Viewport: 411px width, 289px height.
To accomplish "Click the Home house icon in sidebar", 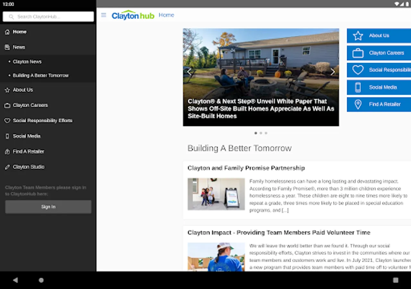I will [7, 32].
